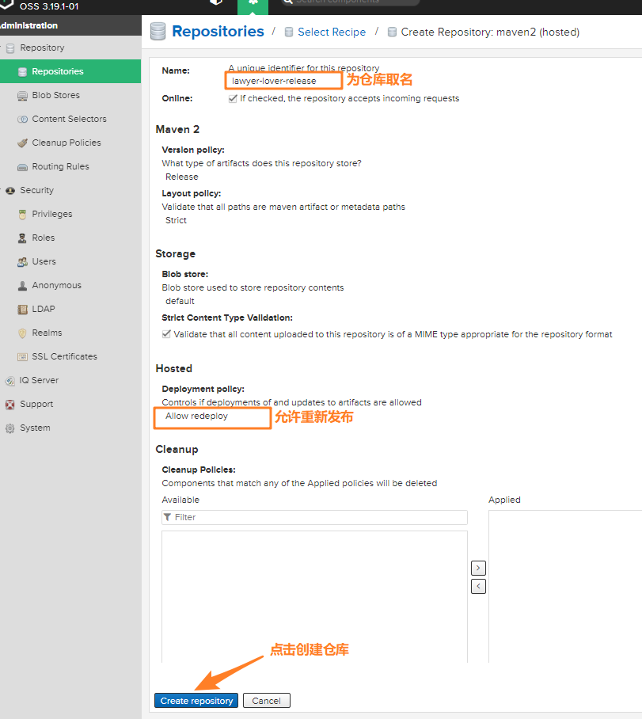Viewport: 642px width, 719px height.
Task: Click the filter funnel icon
Action: [168, 517]
